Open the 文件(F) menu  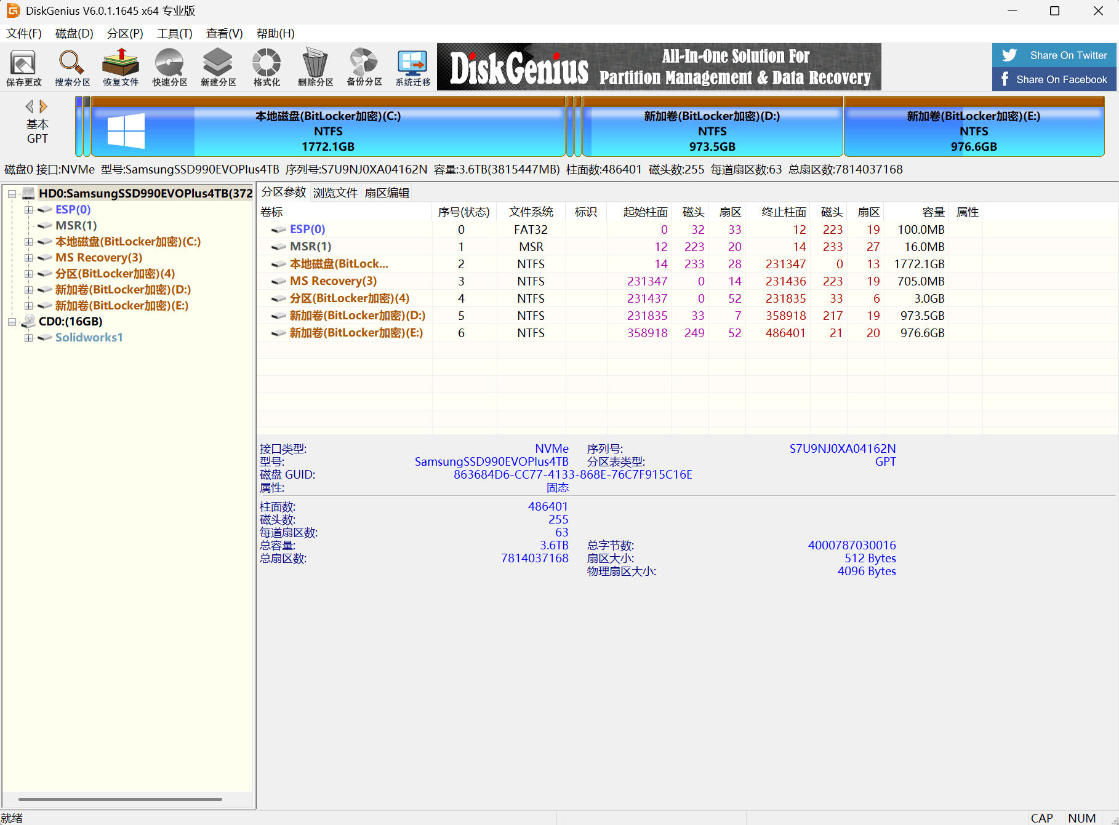pos(24,33)
